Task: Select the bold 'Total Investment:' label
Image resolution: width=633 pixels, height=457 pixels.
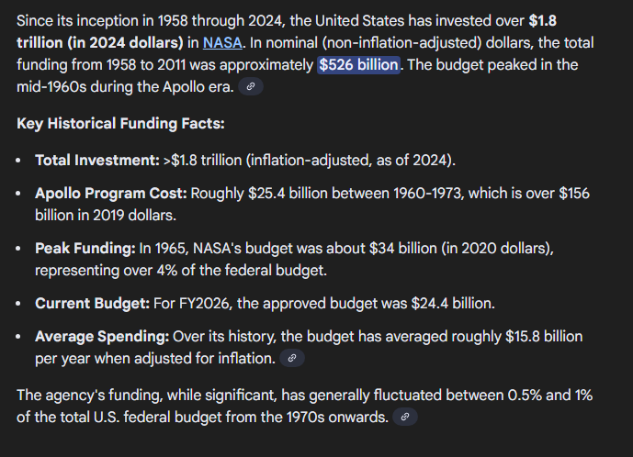Action: coord(96,160)
